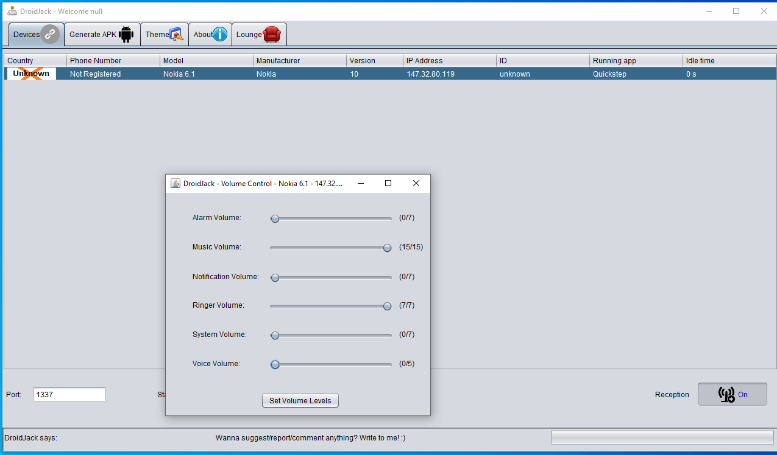Select the "Not Registered" phone number cell
The width and height of the screenshot is (777, 455).
[x=113, y=74]
